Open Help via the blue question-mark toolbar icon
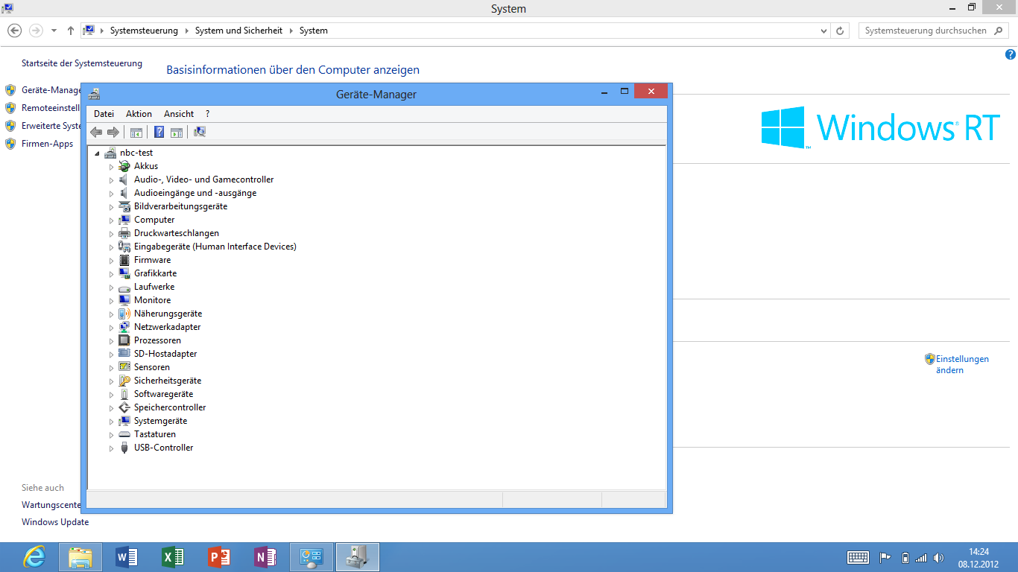The image size is (1018, 572). pyautogui.click(x=159, y=132)
